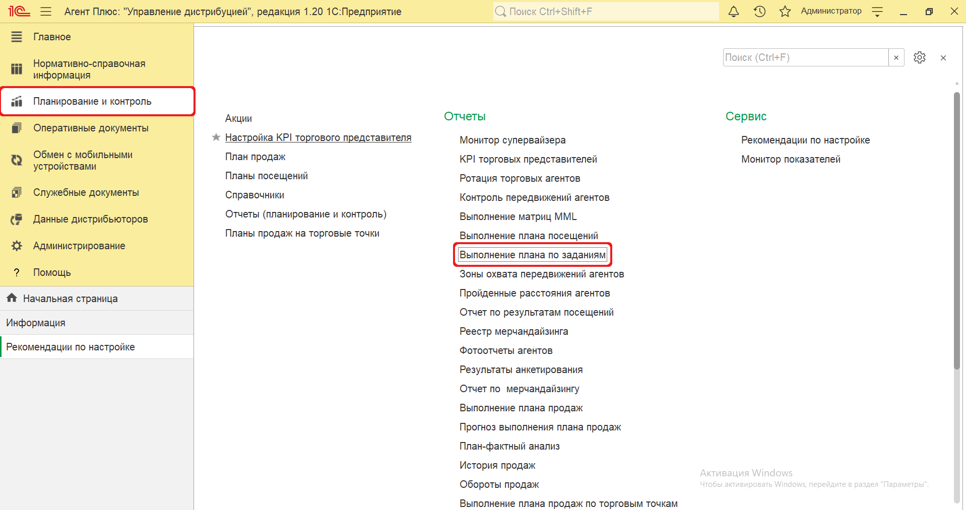This screenshot has width=966, height=510.
Task: Go to Начальная страница tab
Action: tap(97, 299)
